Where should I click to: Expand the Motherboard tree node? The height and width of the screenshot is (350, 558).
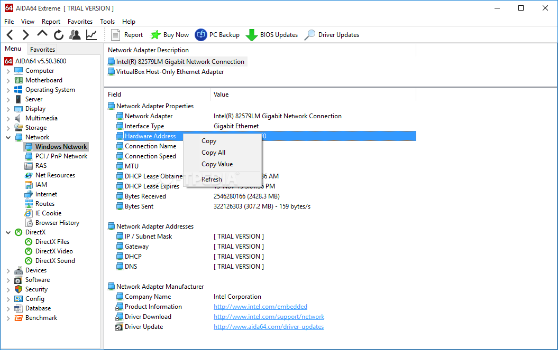pos(8,81)
